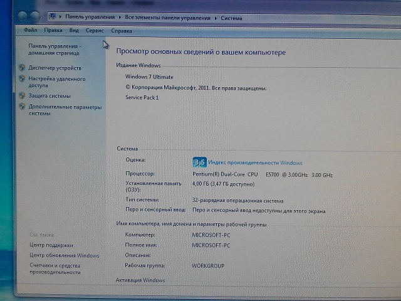401x301 pixels.
Task: Open the Вид menu
Action: click(74, 30)
